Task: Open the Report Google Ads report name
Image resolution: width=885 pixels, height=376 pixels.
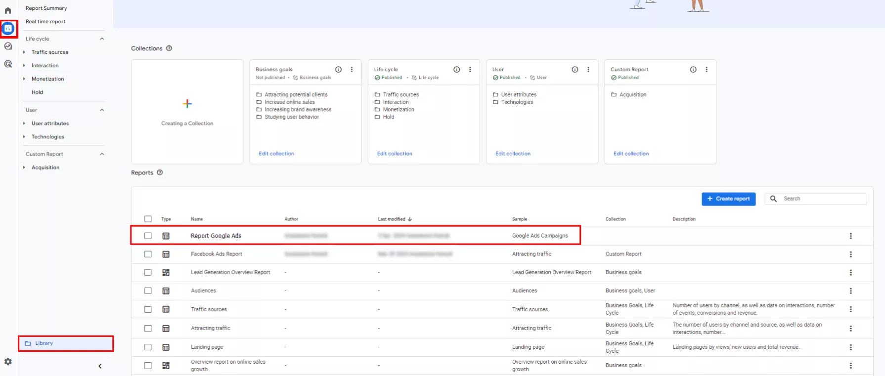Action: tap(216, 236)
